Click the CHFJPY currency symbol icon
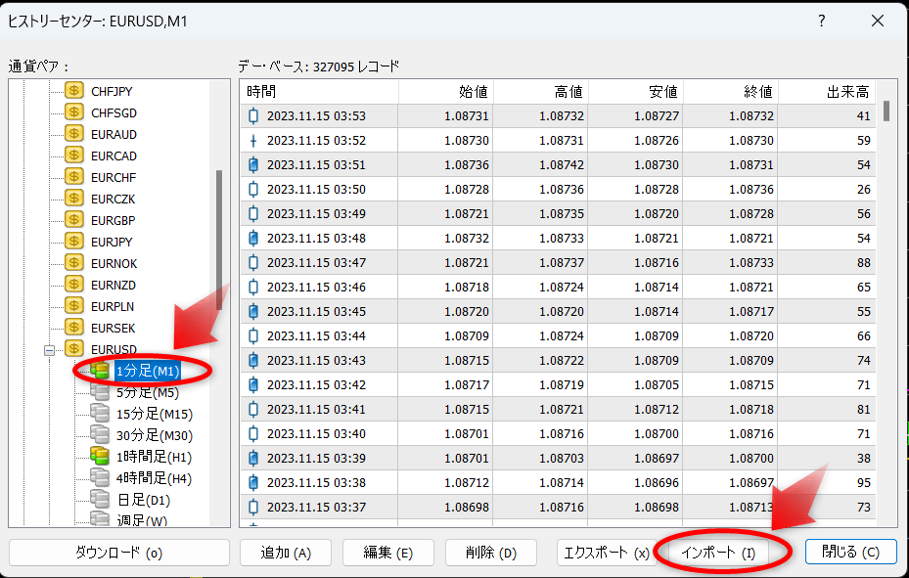The height and width of the screenshot is (578, 909). pos(73,91)
